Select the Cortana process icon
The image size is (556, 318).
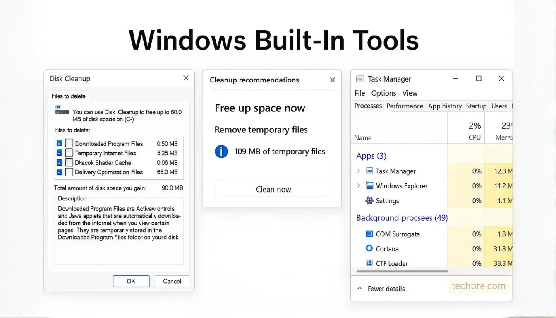coord(369,249)
